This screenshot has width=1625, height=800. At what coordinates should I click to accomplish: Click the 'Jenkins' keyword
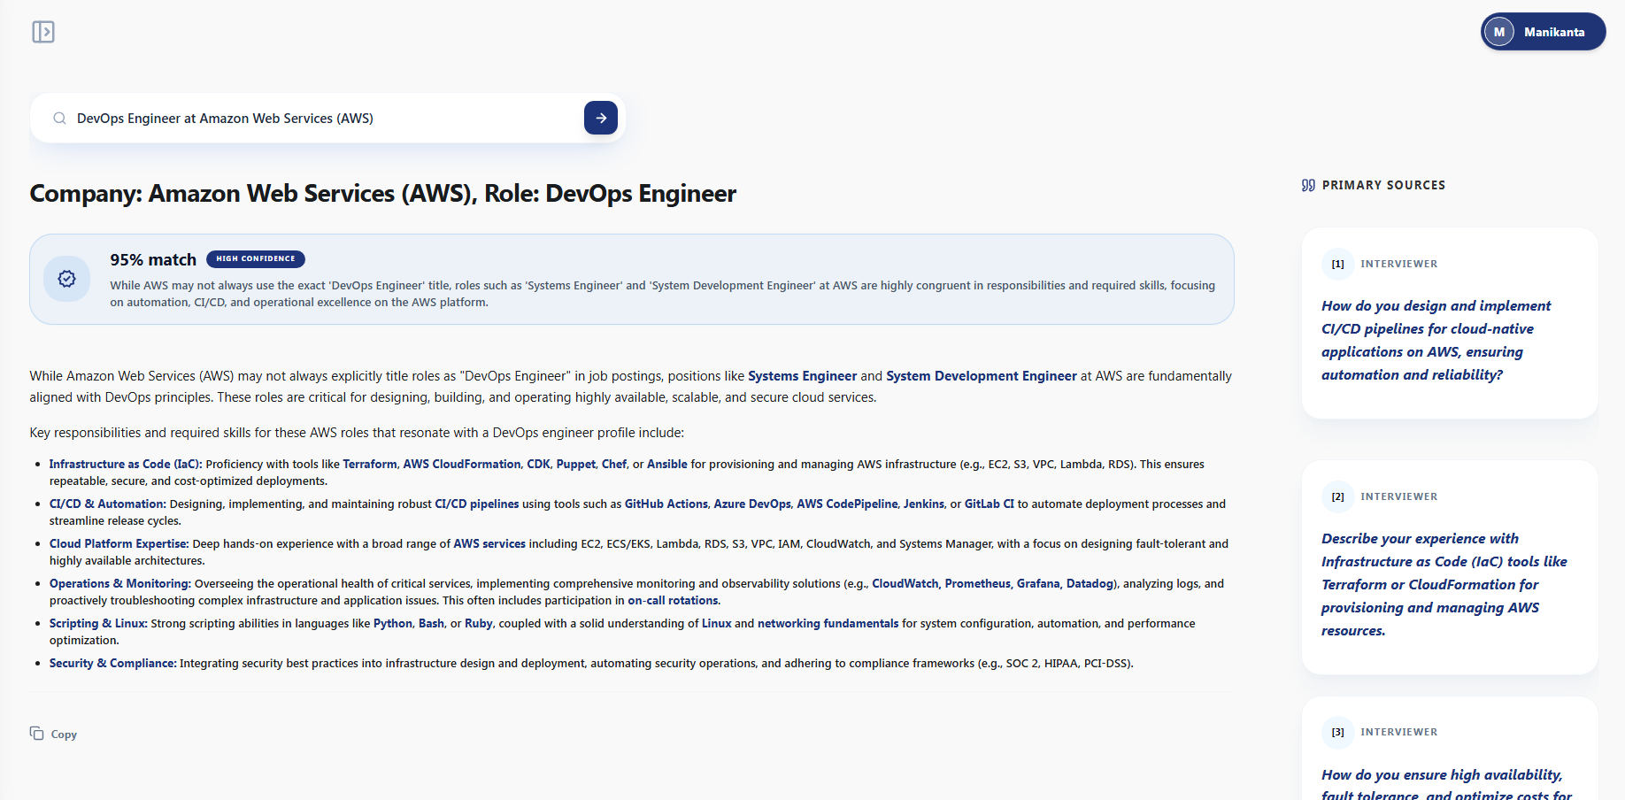[x=924, y=504]
